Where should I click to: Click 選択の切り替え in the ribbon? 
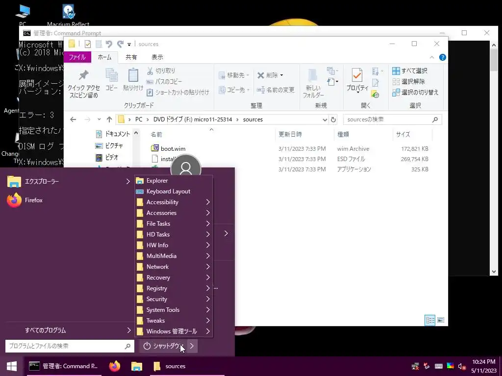(415, 93)
